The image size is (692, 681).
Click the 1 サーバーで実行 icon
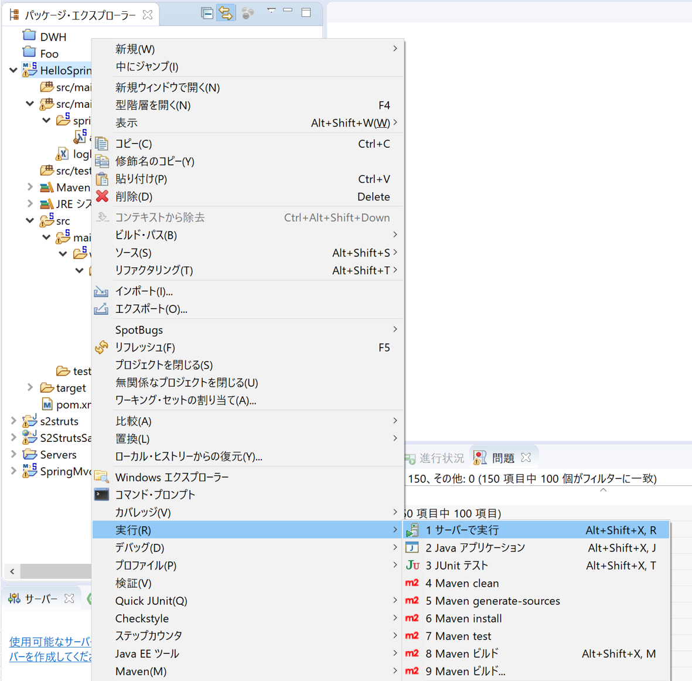coord(412,530)
